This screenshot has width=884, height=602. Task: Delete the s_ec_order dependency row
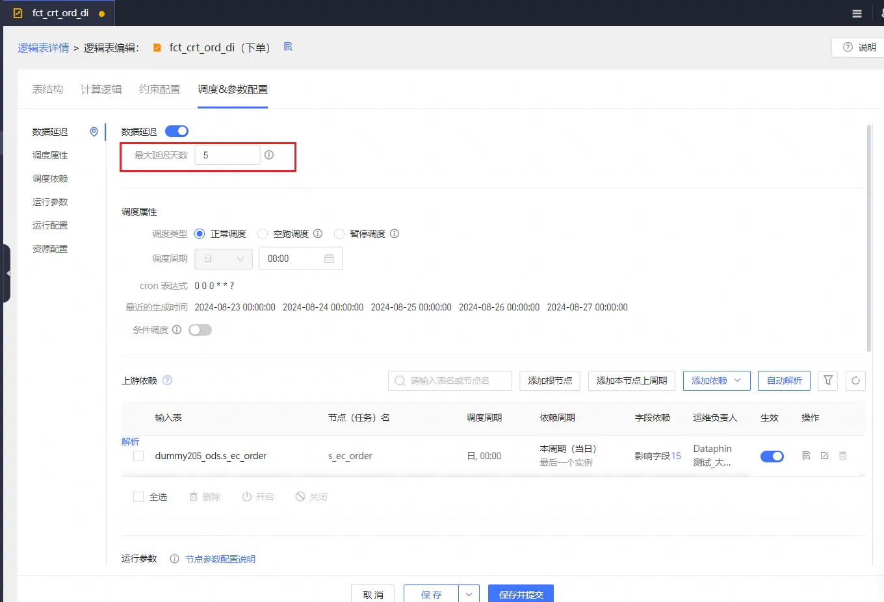tap(842, 456)
